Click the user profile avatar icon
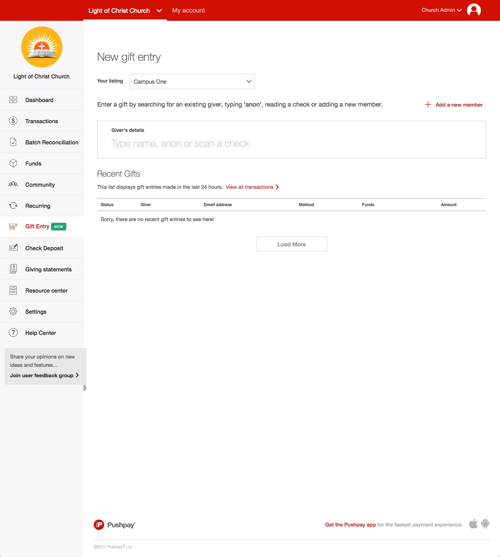Image resolution: width=500 pixels, height=557 pixels. (x=474, y=10)
